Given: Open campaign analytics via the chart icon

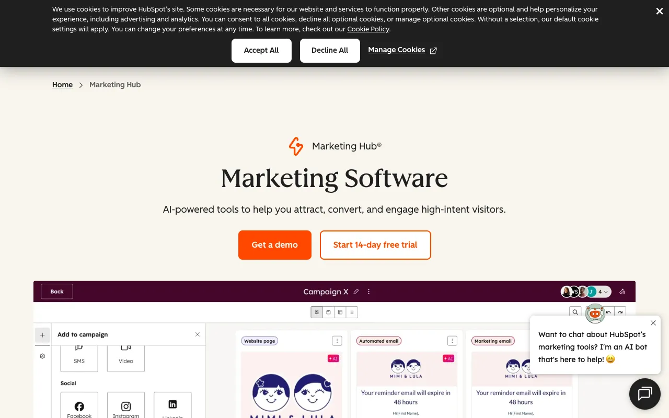Looking at the screenshot, I should click(622, 292).
